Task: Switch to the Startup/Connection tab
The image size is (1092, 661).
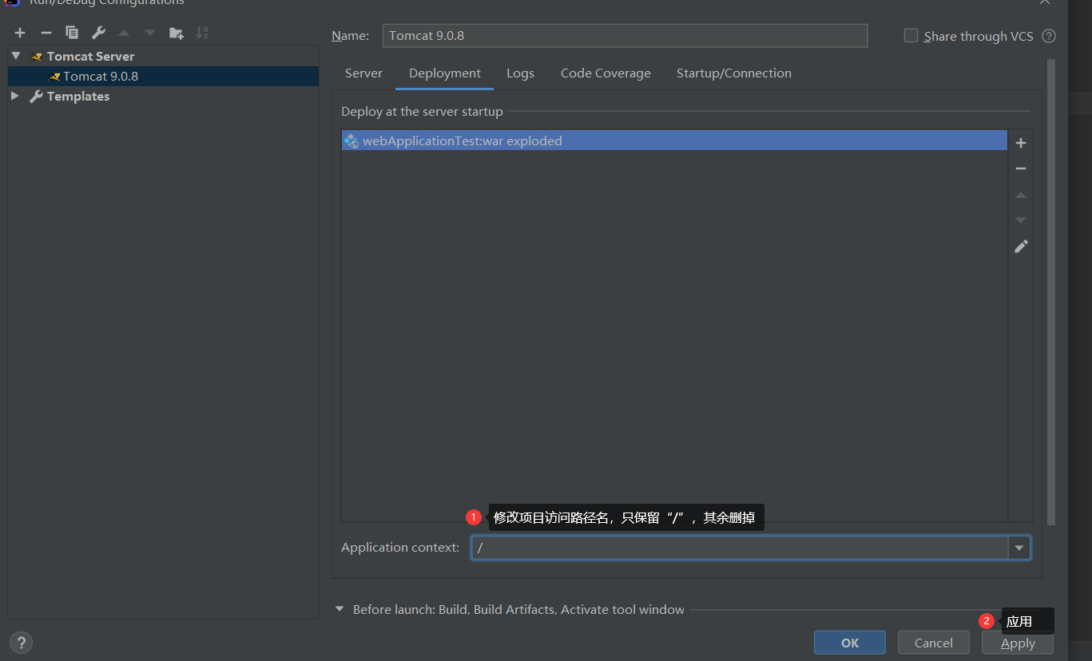Action: [x=734, y=73]
